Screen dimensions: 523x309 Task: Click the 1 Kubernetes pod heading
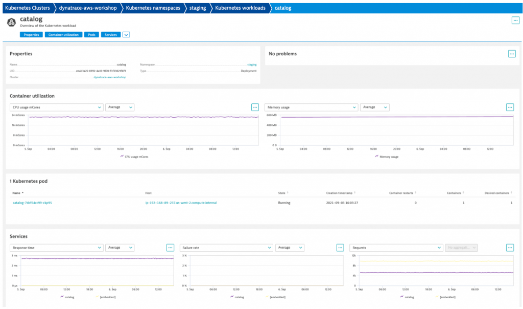coord(29,181)
